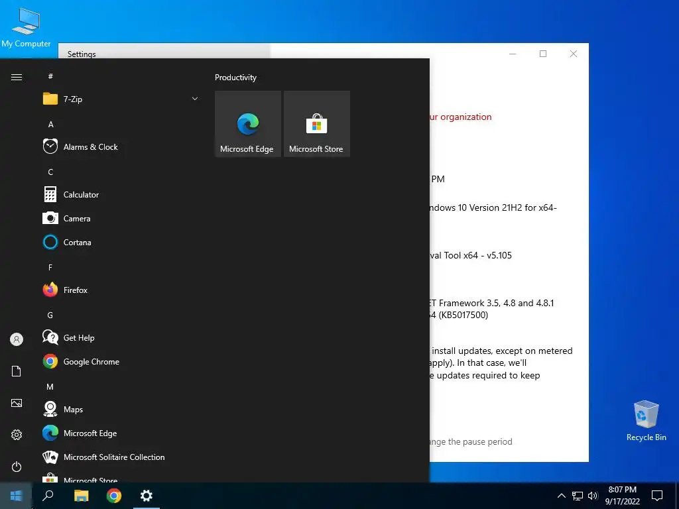Click the Windows Start button
679x509 pixels.
(x=16, y=496)
